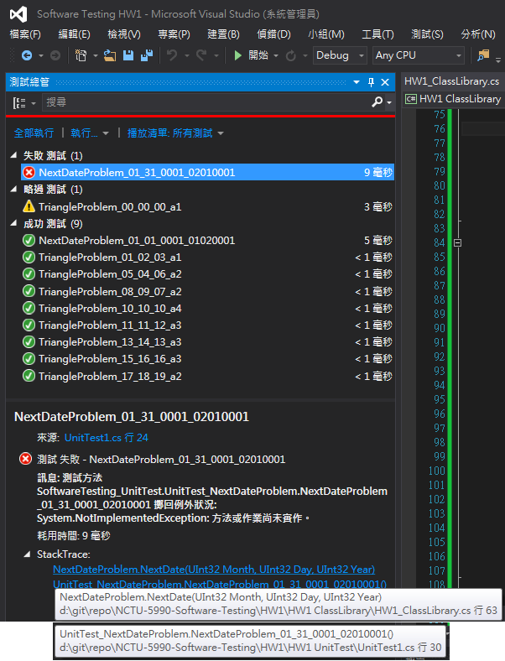Open the 測試(S) menu
The height and width of the screenshot is (661, 505).
click(x=427, y=34)
